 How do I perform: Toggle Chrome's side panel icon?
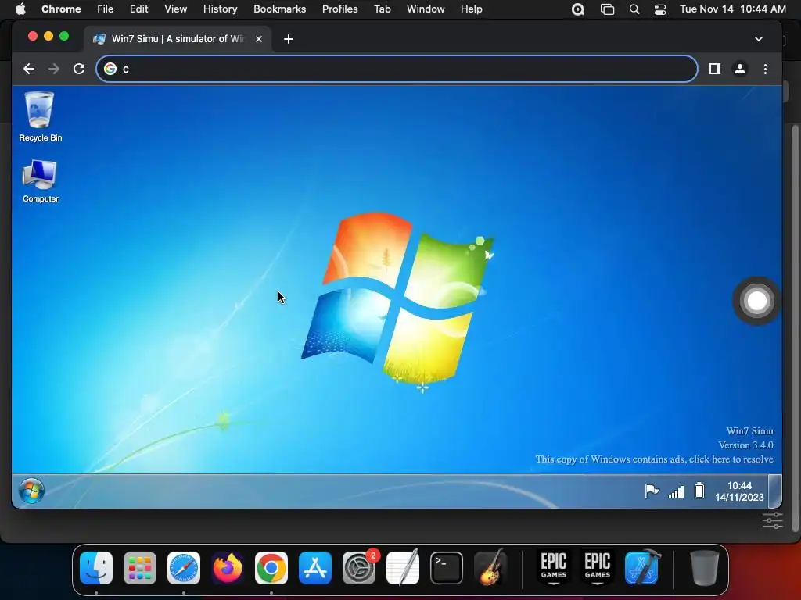715,69
